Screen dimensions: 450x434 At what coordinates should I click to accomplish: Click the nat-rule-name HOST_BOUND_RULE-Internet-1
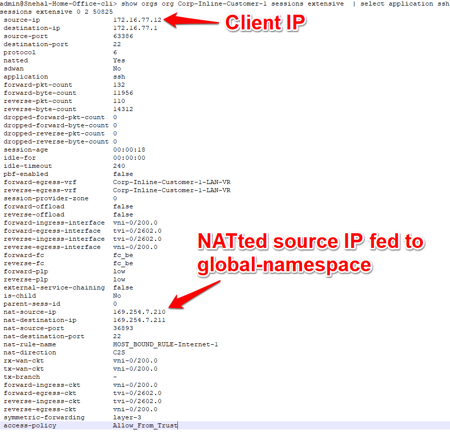click(166, 344)
